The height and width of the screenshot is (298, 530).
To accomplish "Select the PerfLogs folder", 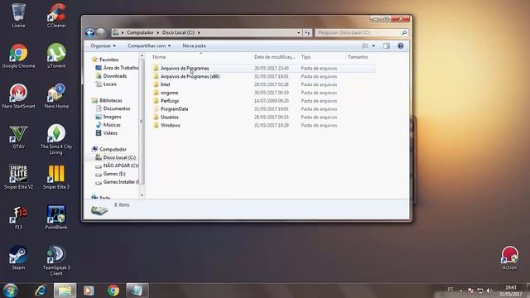I will (x=263, y=101).
